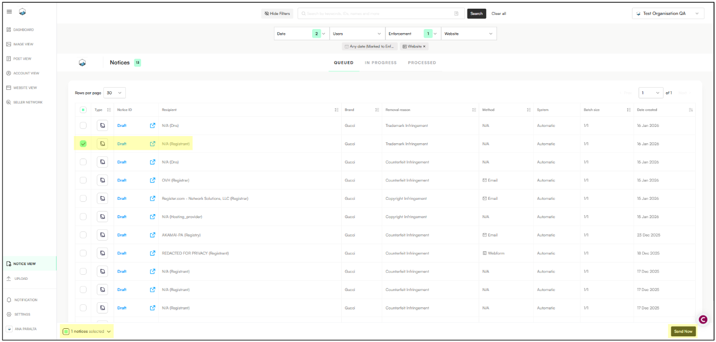Open the Test Organisation QA dropdown
This screenshot has width=716, height=342.
tap(668, 14)
